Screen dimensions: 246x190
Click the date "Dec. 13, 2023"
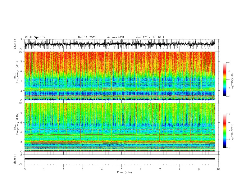tap(87, 37)
